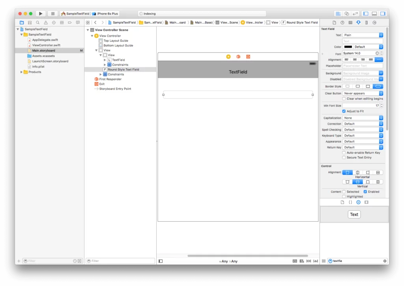Screen dimensions: 404x286
Task: Check the 'Secure Text Entry' checkbox
Action: pyautogui.click(x=344, y=157)
